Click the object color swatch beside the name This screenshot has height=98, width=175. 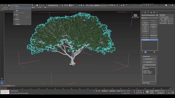coord(157,15)
